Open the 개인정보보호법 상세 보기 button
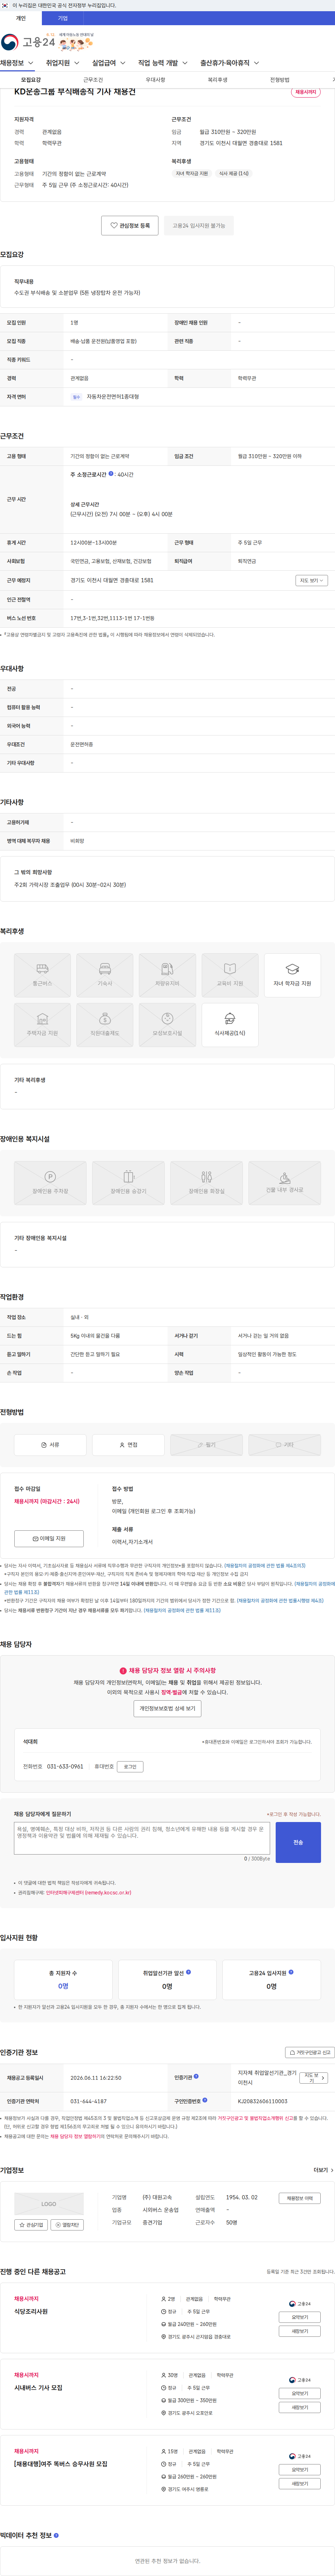Viewport: 335px width, 2576px height. (167, 1709)
